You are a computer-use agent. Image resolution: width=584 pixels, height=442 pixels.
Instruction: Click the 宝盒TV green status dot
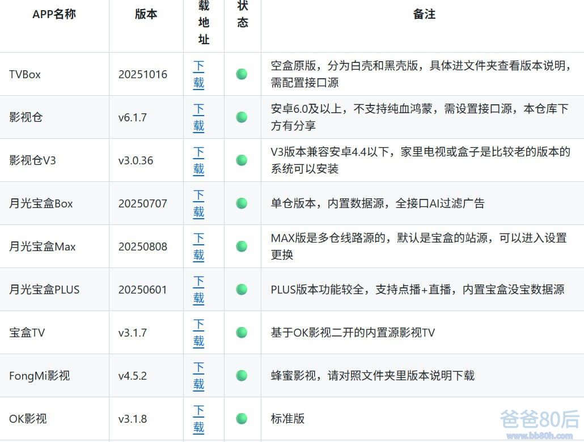click(242, 333)
